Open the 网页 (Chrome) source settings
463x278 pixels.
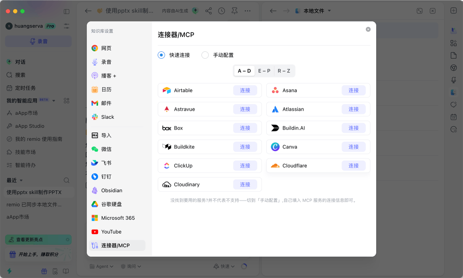pyautogui.click(x=117, y=48)
